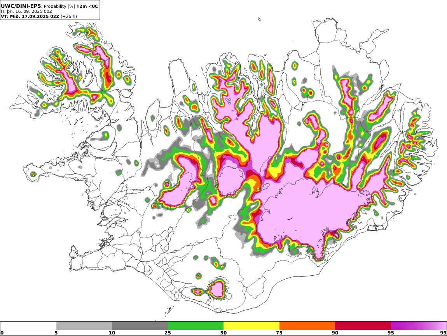The width and height of the screenshot is (447, 336).
Task: Click the '90' legend tick label
Action: [x=335, y=333]
